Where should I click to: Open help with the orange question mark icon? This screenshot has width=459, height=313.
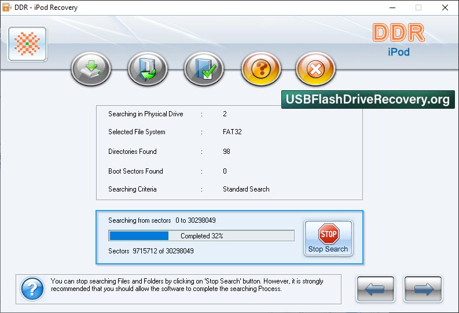(x=261, y=69)
